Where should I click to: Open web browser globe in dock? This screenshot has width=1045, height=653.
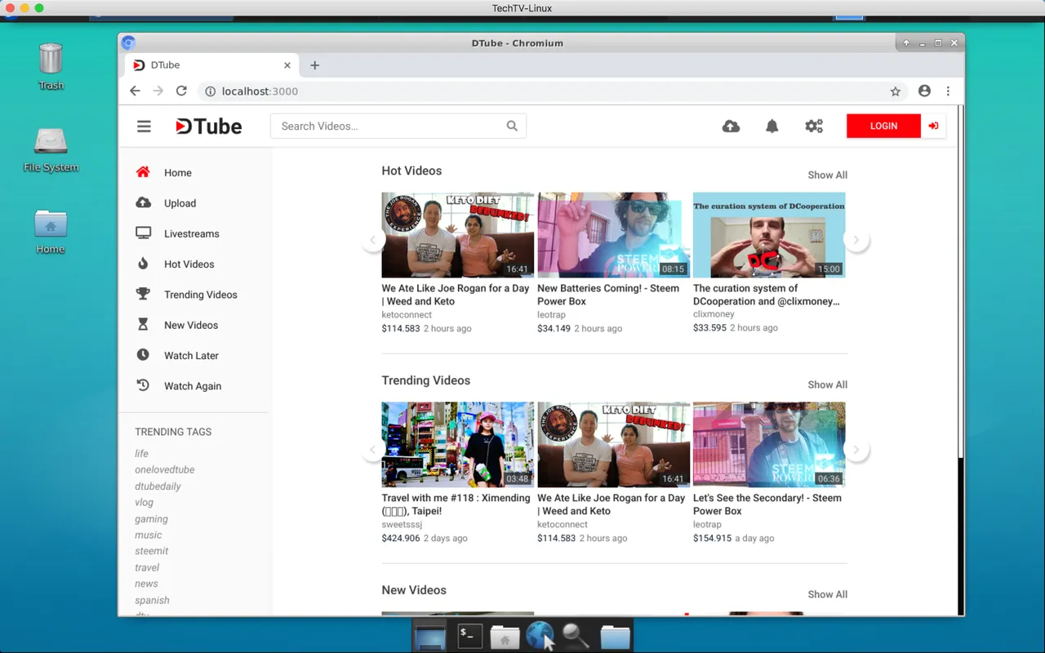540,636
